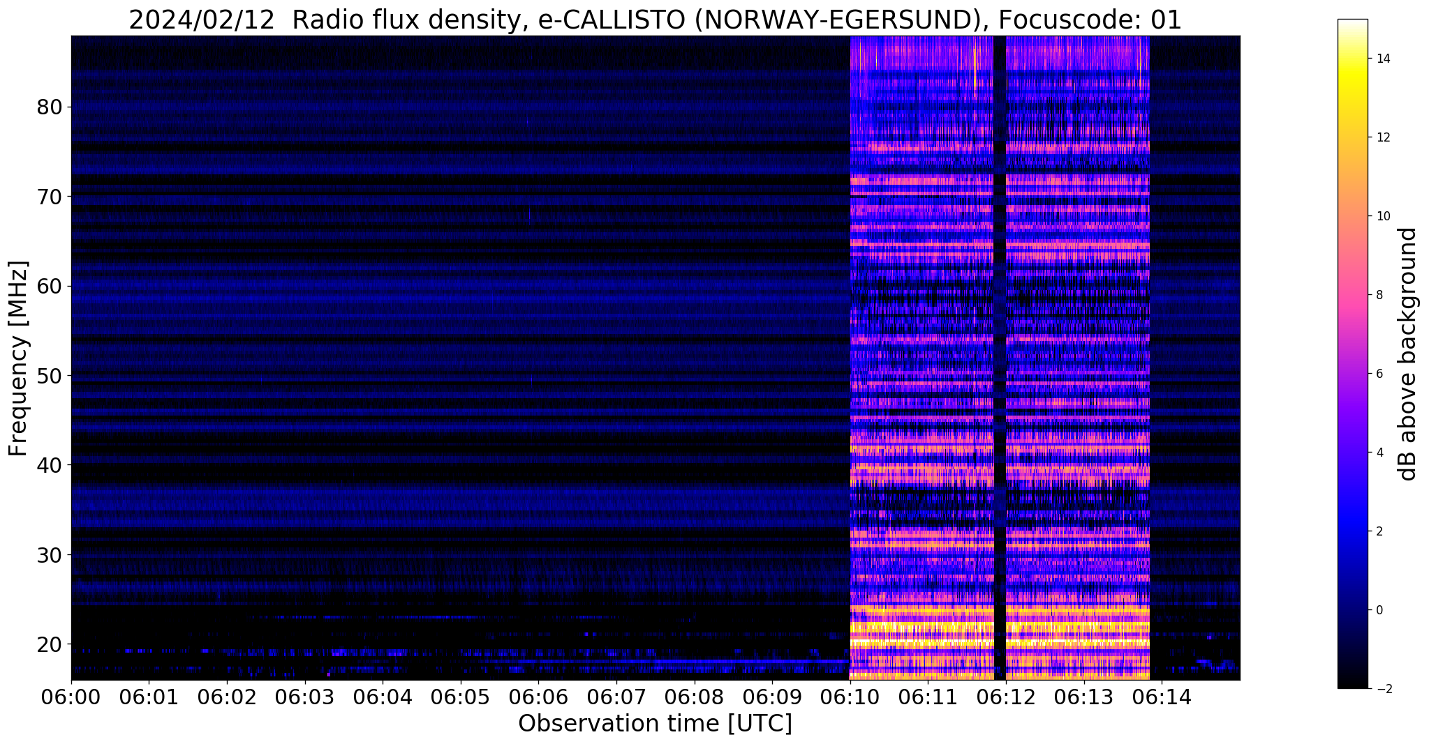
Task: Click the 'Frequency [MHz]' y-axis label
Action: pyautogui.click(x=19, y=358)
